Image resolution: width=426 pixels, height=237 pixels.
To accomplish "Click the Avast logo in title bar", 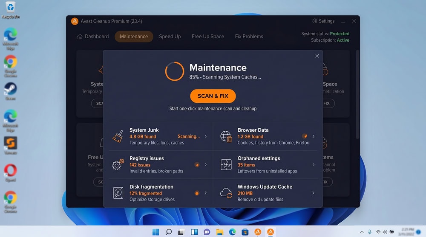I will (x=75, y=21).
